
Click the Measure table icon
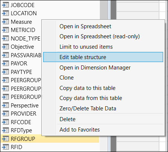pos(6,22)
